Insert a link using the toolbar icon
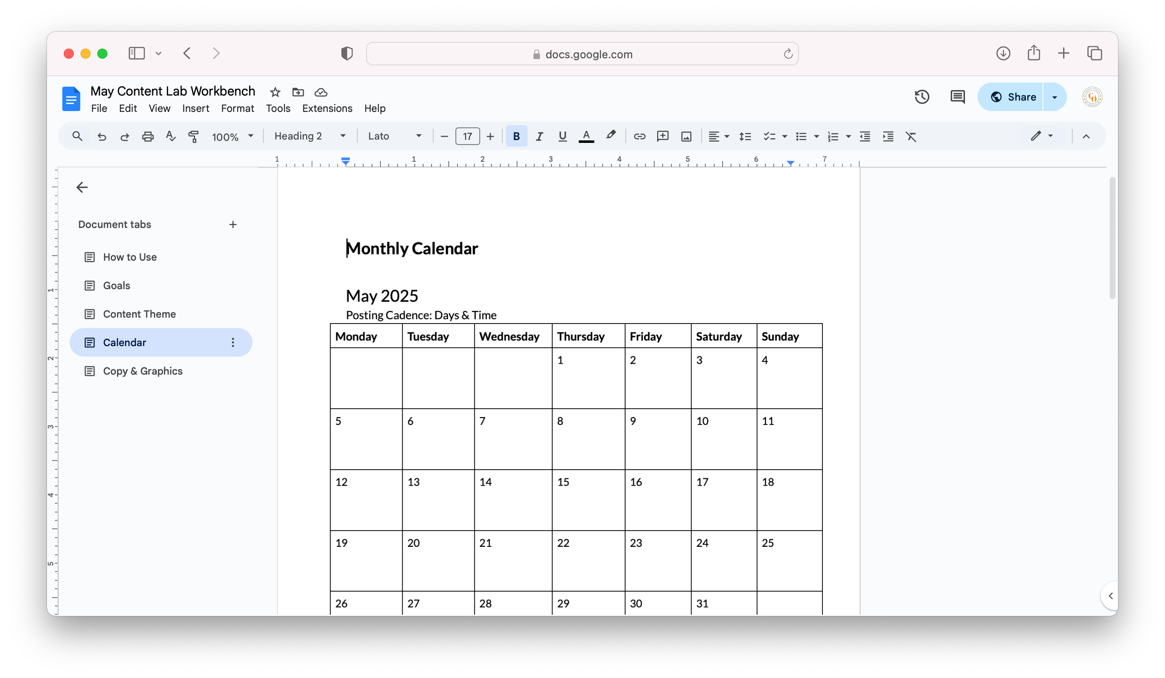 [640, 136]
